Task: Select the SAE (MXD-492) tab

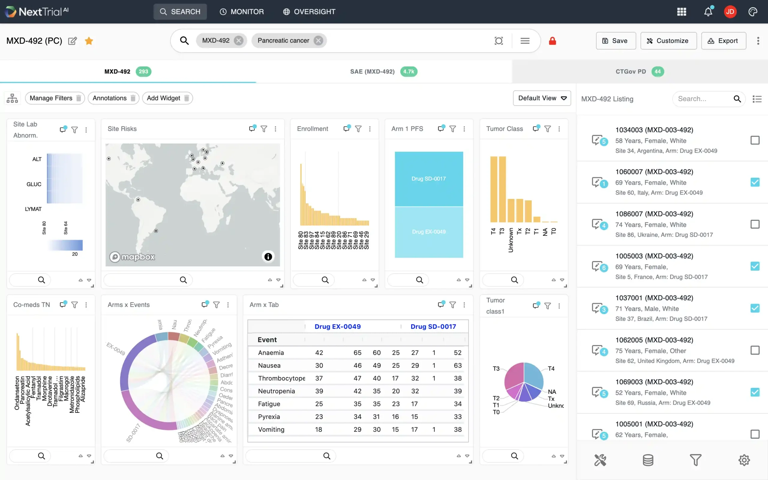Action: tap(384, 71)
